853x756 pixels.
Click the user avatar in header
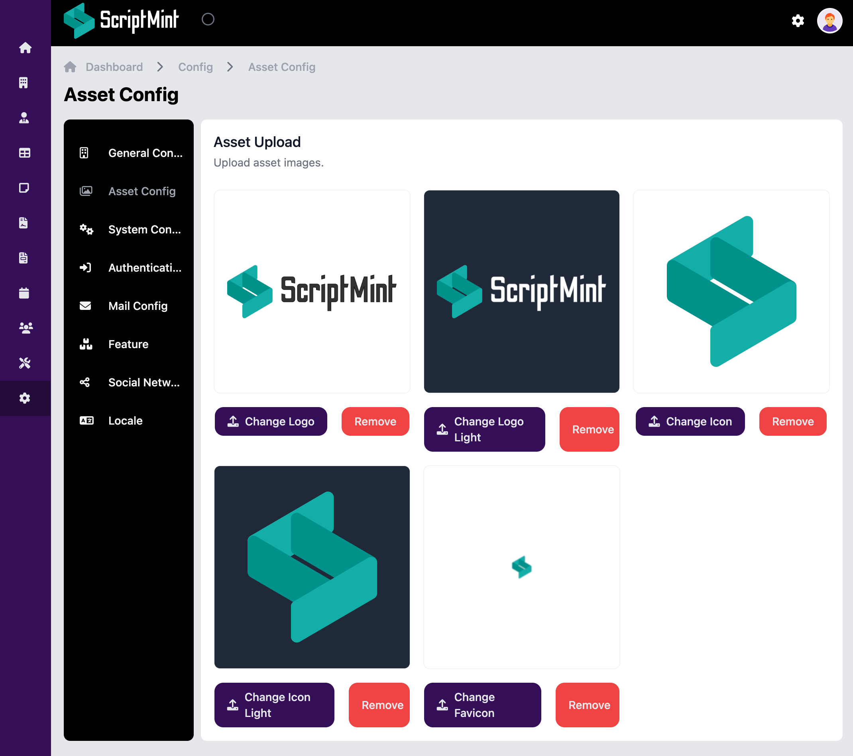pos(829,21)
